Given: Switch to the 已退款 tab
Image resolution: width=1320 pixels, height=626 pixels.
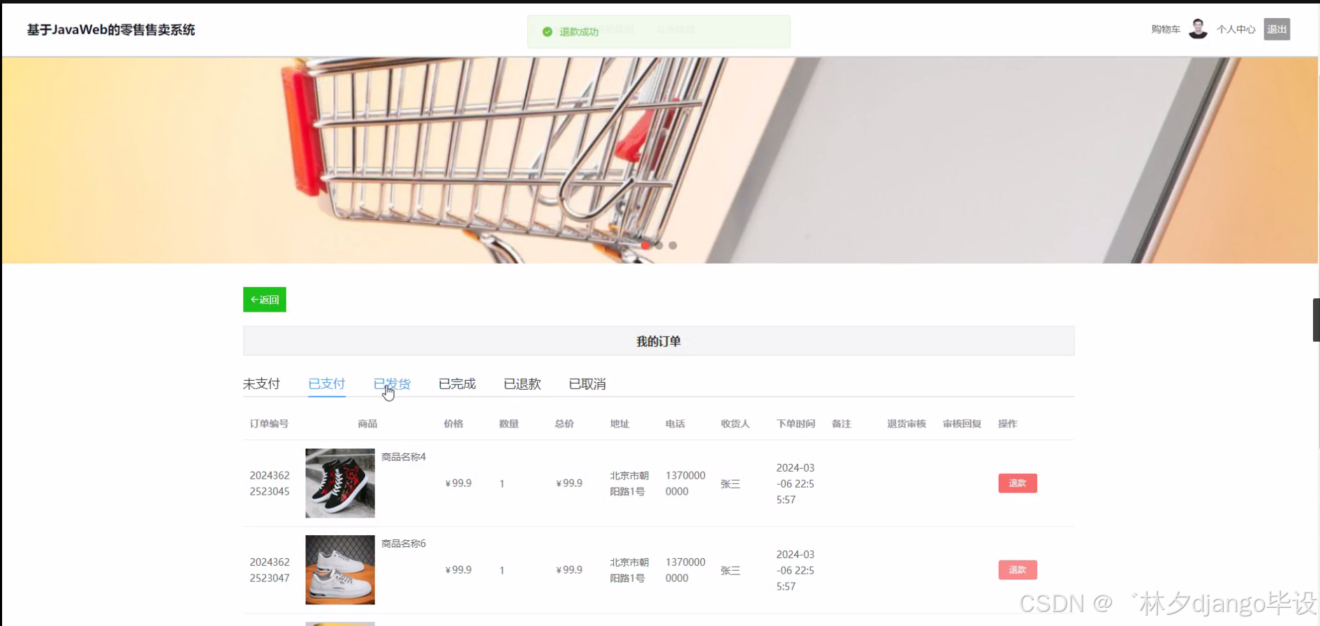Looking at the screenshot, I should pyautogui.click(x=522, y=384).
